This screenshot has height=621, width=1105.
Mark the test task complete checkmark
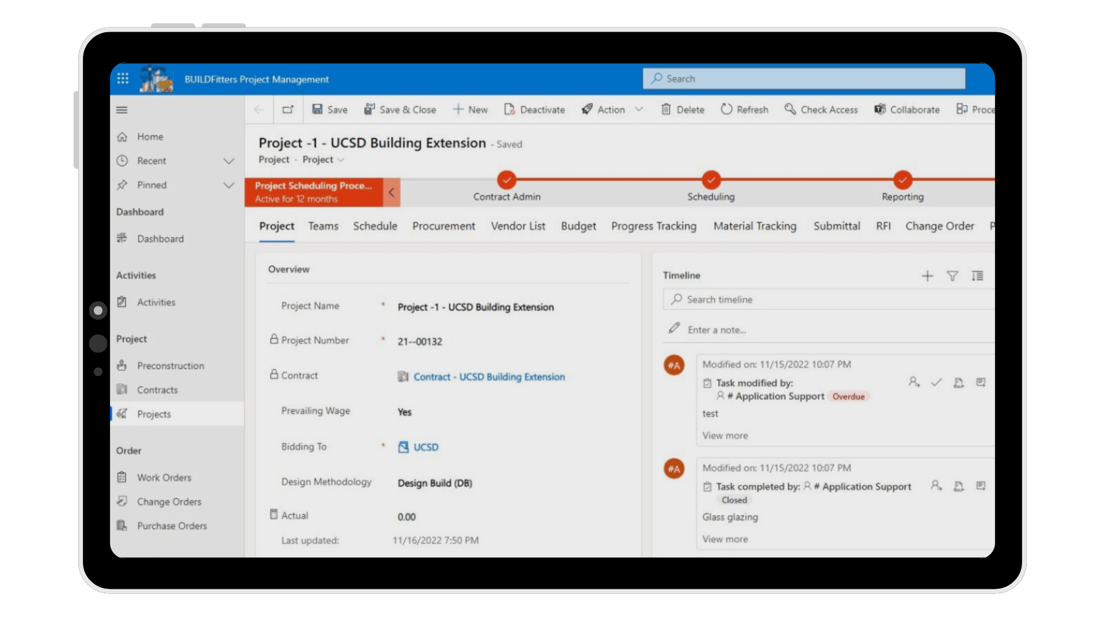point(936,382)
